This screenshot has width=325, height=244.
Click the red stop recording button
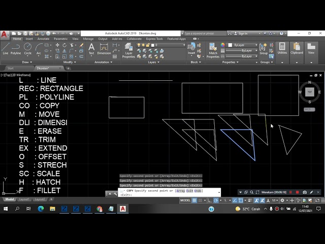[x=297, y=192]
